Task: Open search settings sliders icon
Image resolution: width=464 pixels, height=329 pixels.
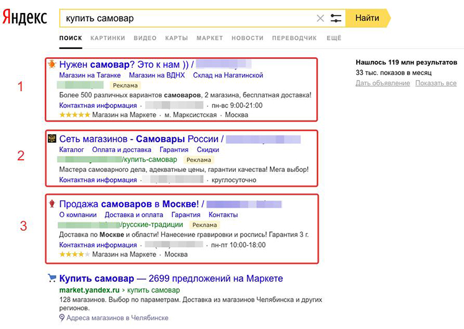Action: point(336,19)
